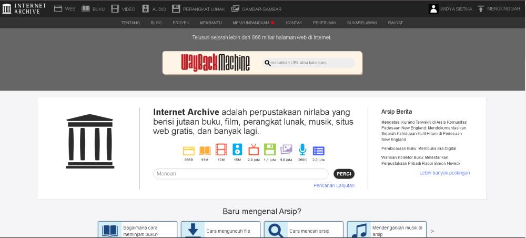Open the Pencarian Lanjutan link
The image size is (526, 238).
coord(334,186)
